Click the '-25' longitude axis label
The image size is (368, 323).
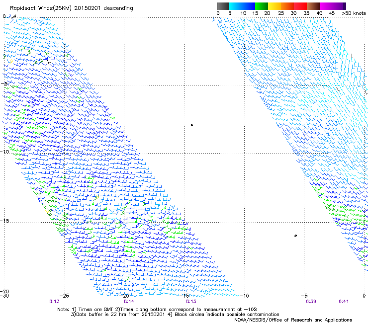click(64, 296)
